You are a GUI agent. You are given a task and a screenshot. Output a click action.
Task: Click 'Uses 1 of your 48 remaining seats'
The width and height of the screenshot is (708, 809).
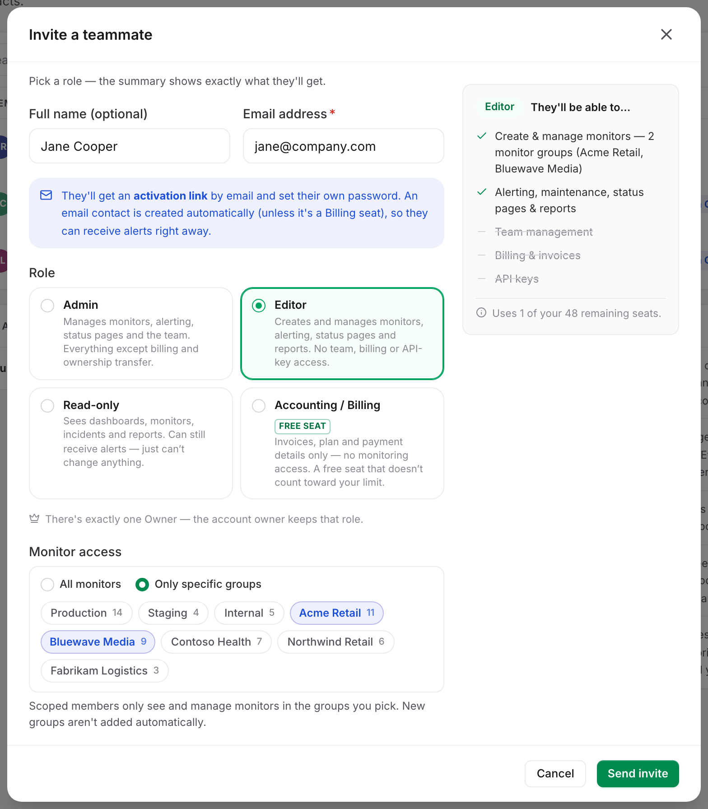[x=577, y=313]
